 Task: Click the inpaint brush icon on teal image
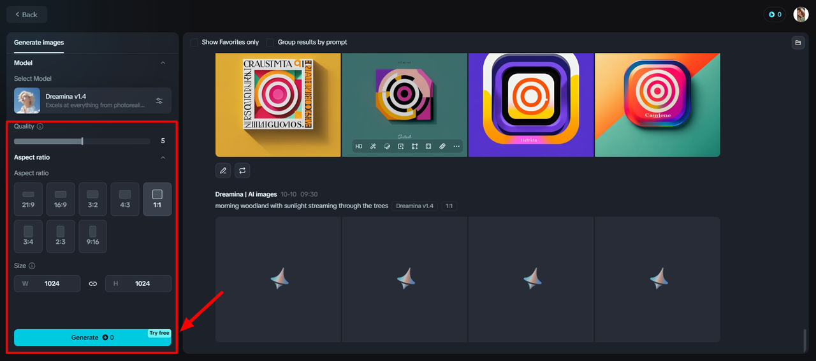click(387, 146)
